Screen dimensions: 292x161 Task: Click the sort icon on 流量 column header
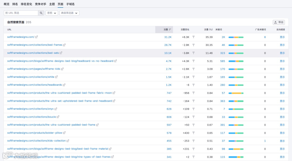(x=170, y=30)
